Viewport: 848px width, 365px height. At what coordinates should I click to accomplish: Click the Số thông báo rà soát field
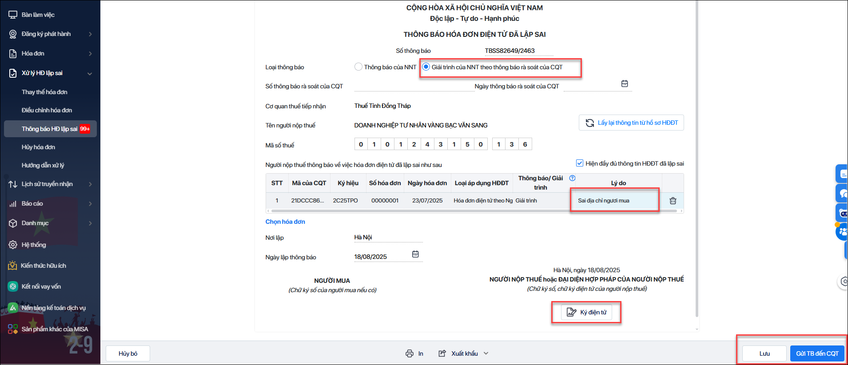[414, 86]
